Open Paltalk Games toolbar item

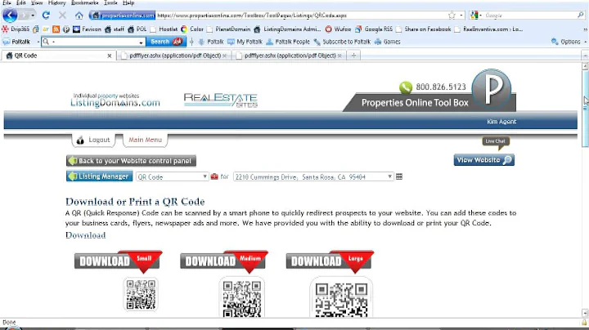387,42
